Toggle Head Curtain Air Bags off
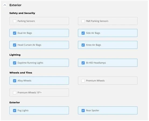 tap(15, 45)
